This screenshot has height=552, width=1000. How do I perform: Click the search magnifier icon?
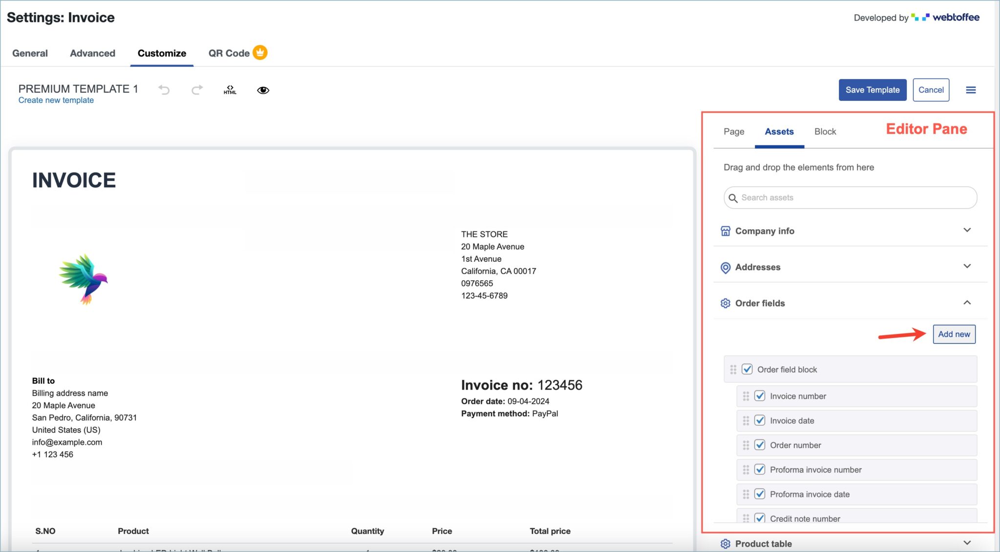[733, 198]
